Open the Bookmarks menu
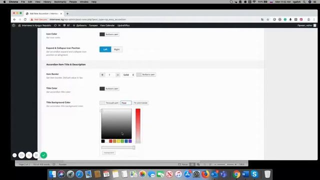Image resolution: width=320 pixels, height=180 pixels. [60, 2]
